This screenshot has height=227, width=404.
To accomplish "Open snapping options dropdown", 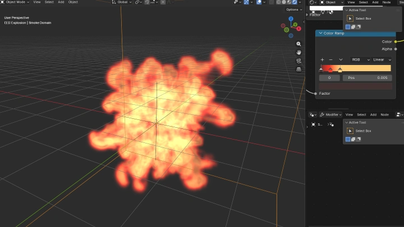I will (x=154, y=2).
